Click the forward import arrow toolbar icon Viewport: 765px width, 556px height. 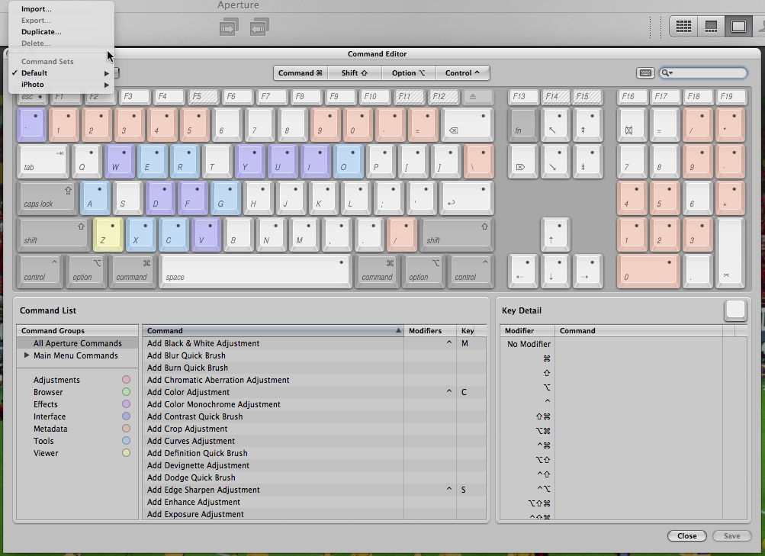point(229,27)
